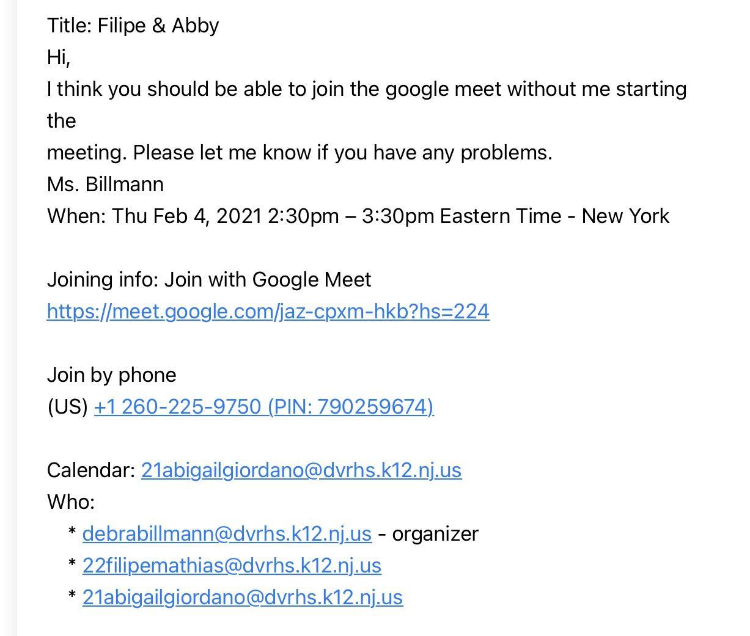Click the 'Who:' label text
750x636 pixels.
71,502
